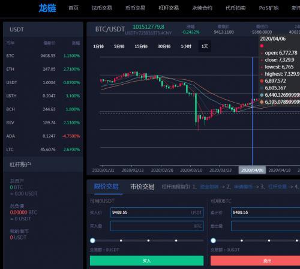The height and width of the screenshot is (269, 300).
Task: Select the 15分钟 chart interval
Action: point(141,46)
